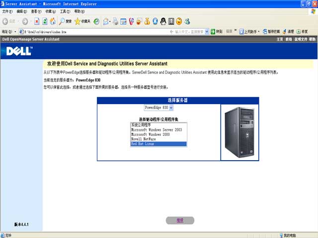
Task: Click the yellow winking smiley icon
Action: point(179,21)
